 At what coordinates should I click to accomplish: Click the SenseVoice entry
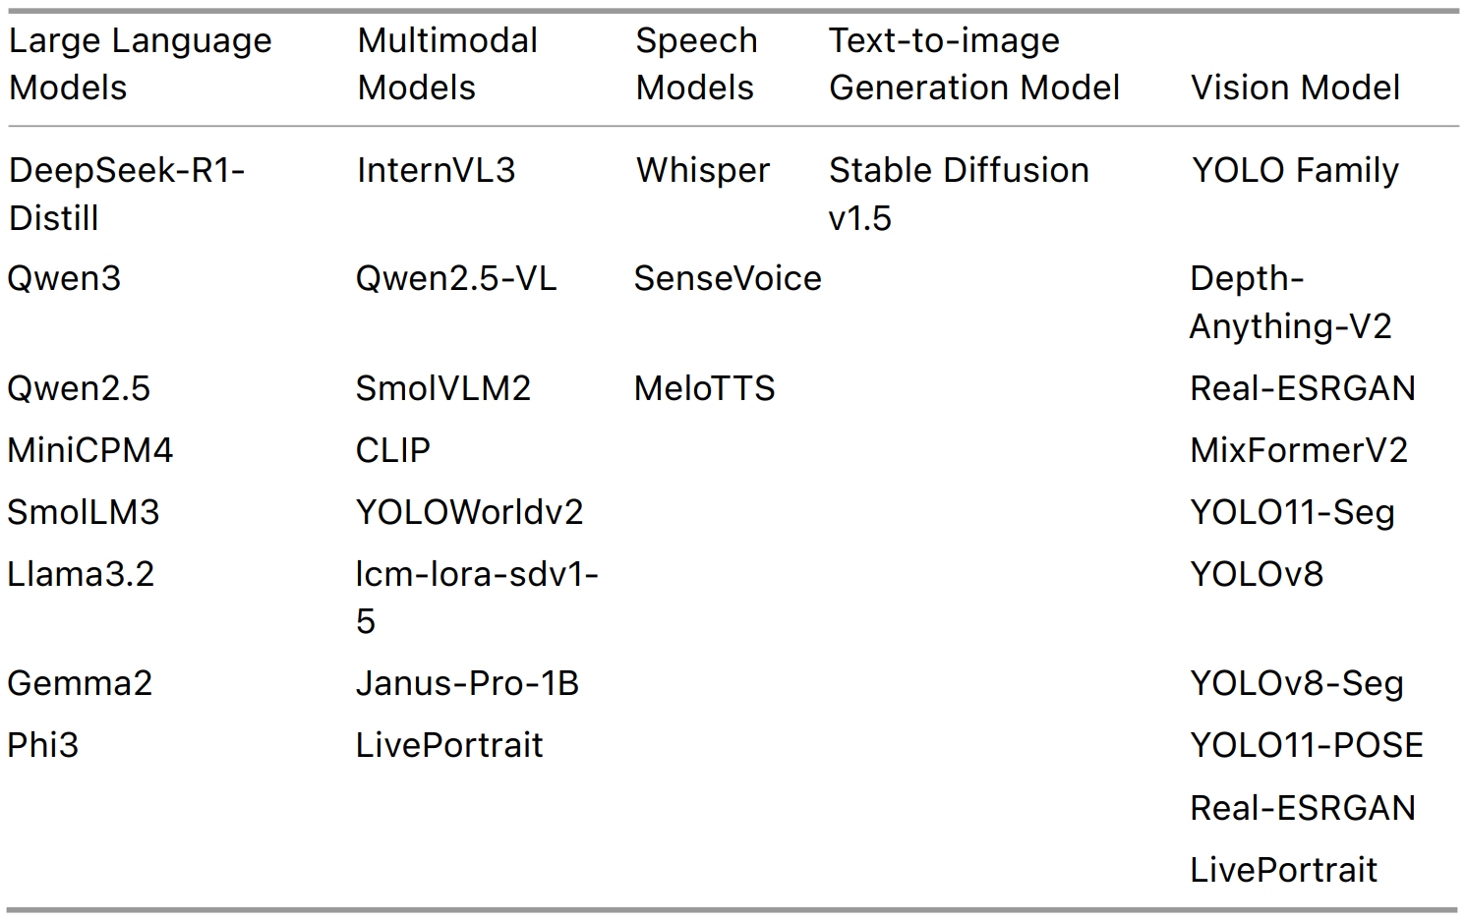pos(728,278)
